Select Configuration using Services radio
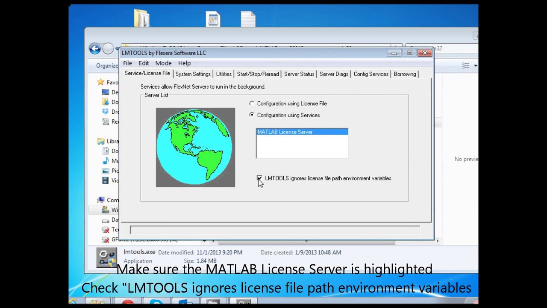Screen dimensions: 547x308 [252, 115]
